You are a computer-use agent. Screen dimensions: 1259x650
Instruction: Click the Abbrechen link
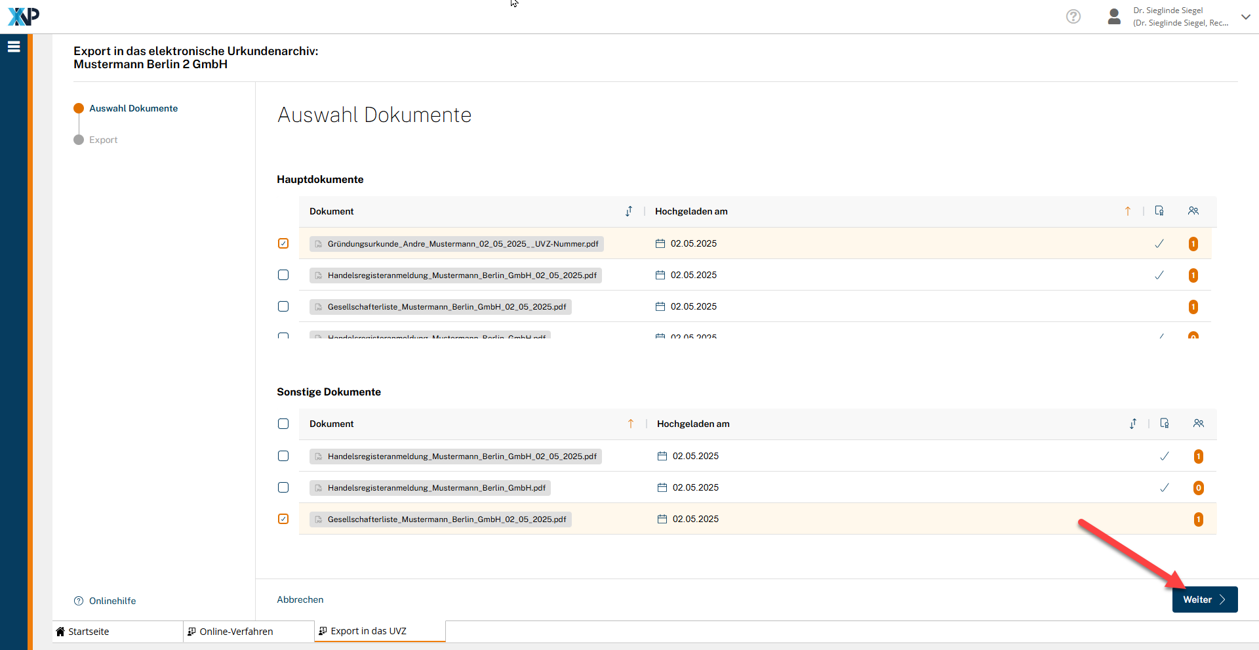point(300,599)
